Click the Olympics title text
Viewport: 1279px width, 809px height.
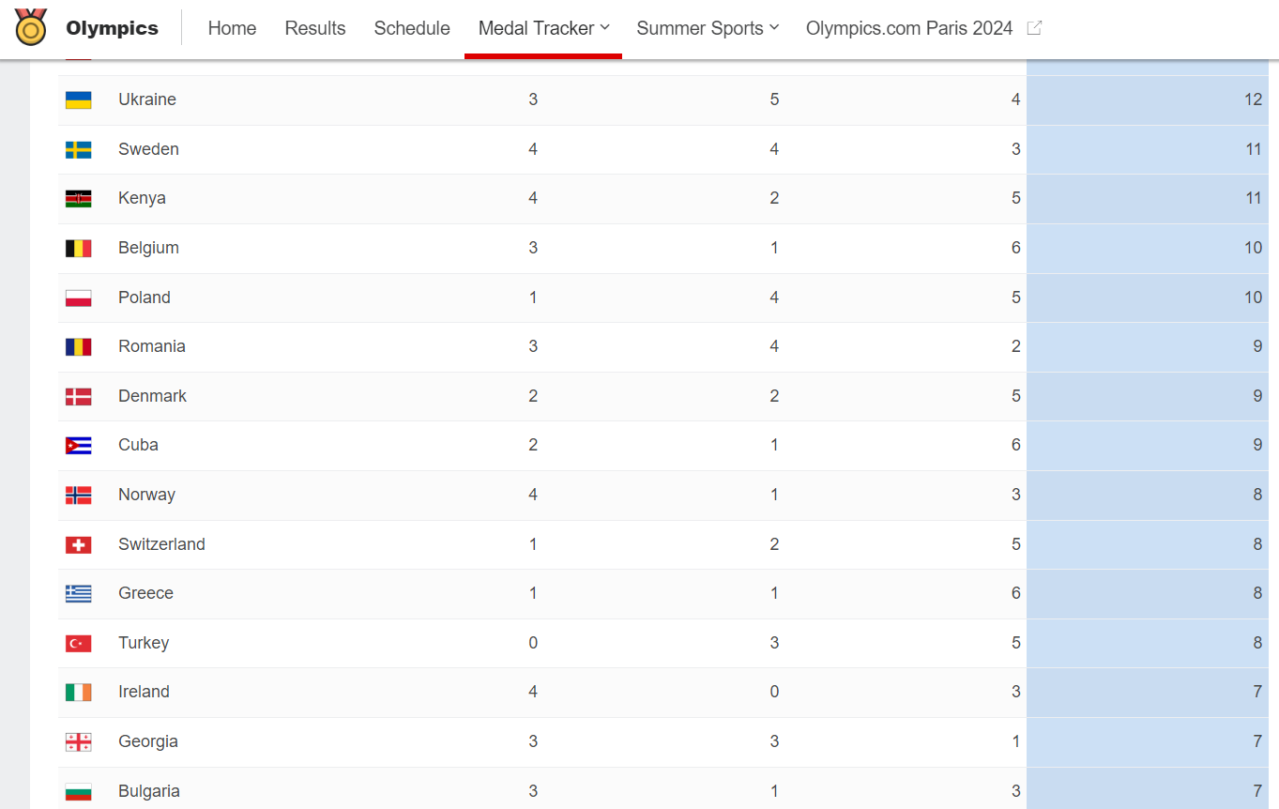pyautogui.click(x=112, y=28)
